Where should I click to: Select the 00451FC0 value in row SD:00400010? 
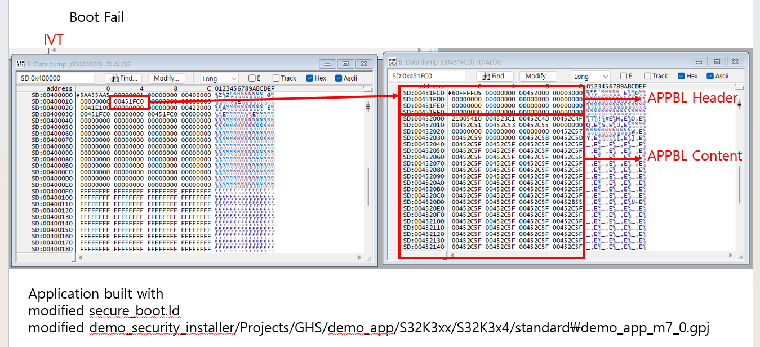click(x=129, y=101)
